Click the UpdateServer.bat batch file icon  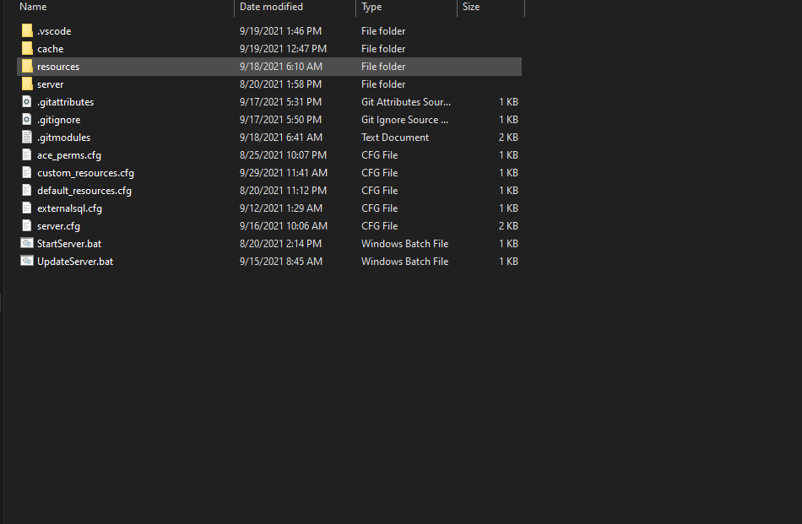click(x=27, y=261)
